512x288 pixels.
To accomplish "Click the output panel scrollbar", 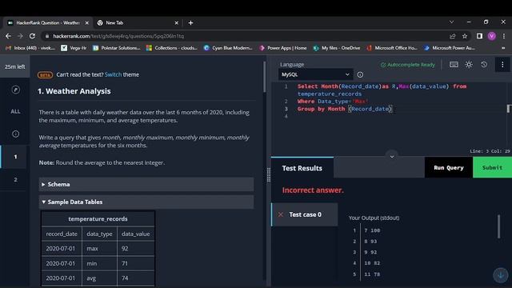I will 498,226.
